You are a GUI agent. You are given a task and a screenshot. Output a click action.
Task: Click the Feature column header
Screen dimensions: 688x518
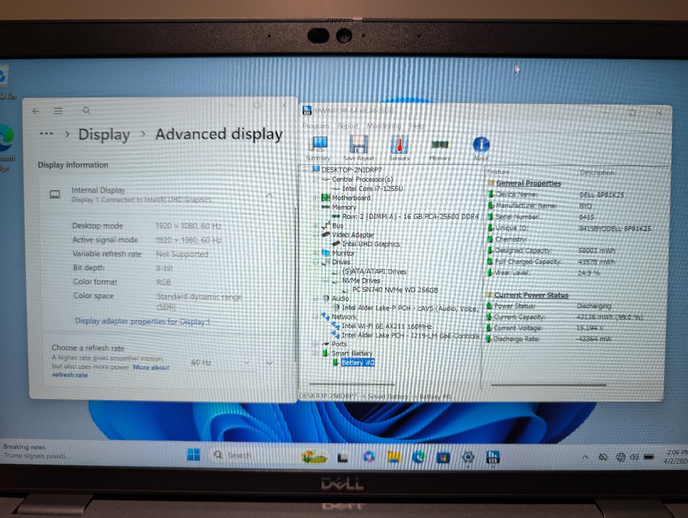point(498,172)
